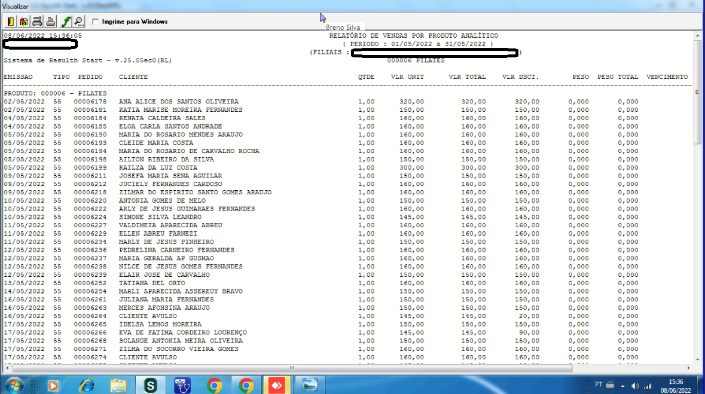Viewport: 705px width, 394px height.
Task: Click client IDELSA LEMOS MOREIRA
Action: click(160, 324)
